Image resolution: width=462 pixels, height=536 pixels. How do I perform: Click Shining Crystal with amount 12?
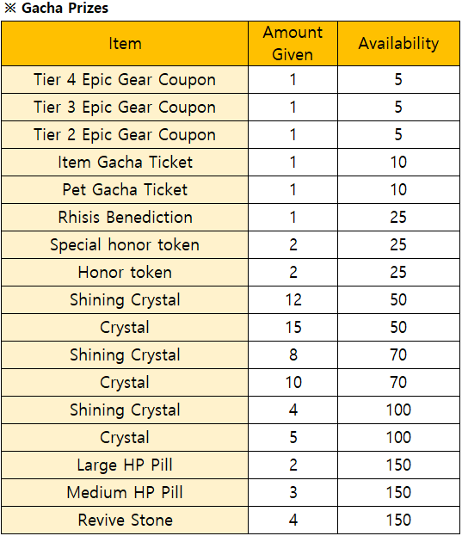click(125, 299)
